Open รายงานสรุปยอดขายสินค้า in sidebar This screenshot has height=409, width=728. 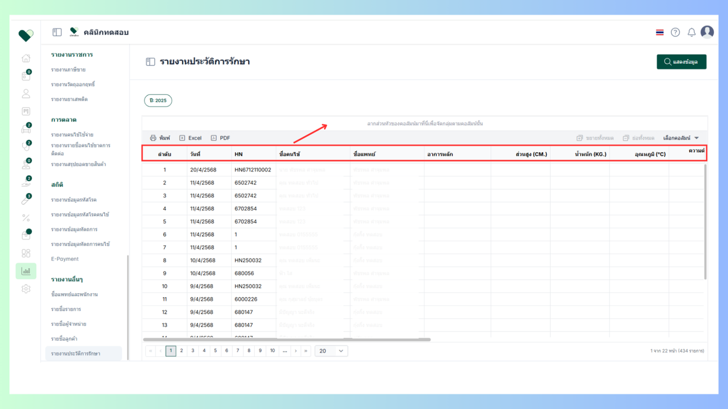[79, 164]
